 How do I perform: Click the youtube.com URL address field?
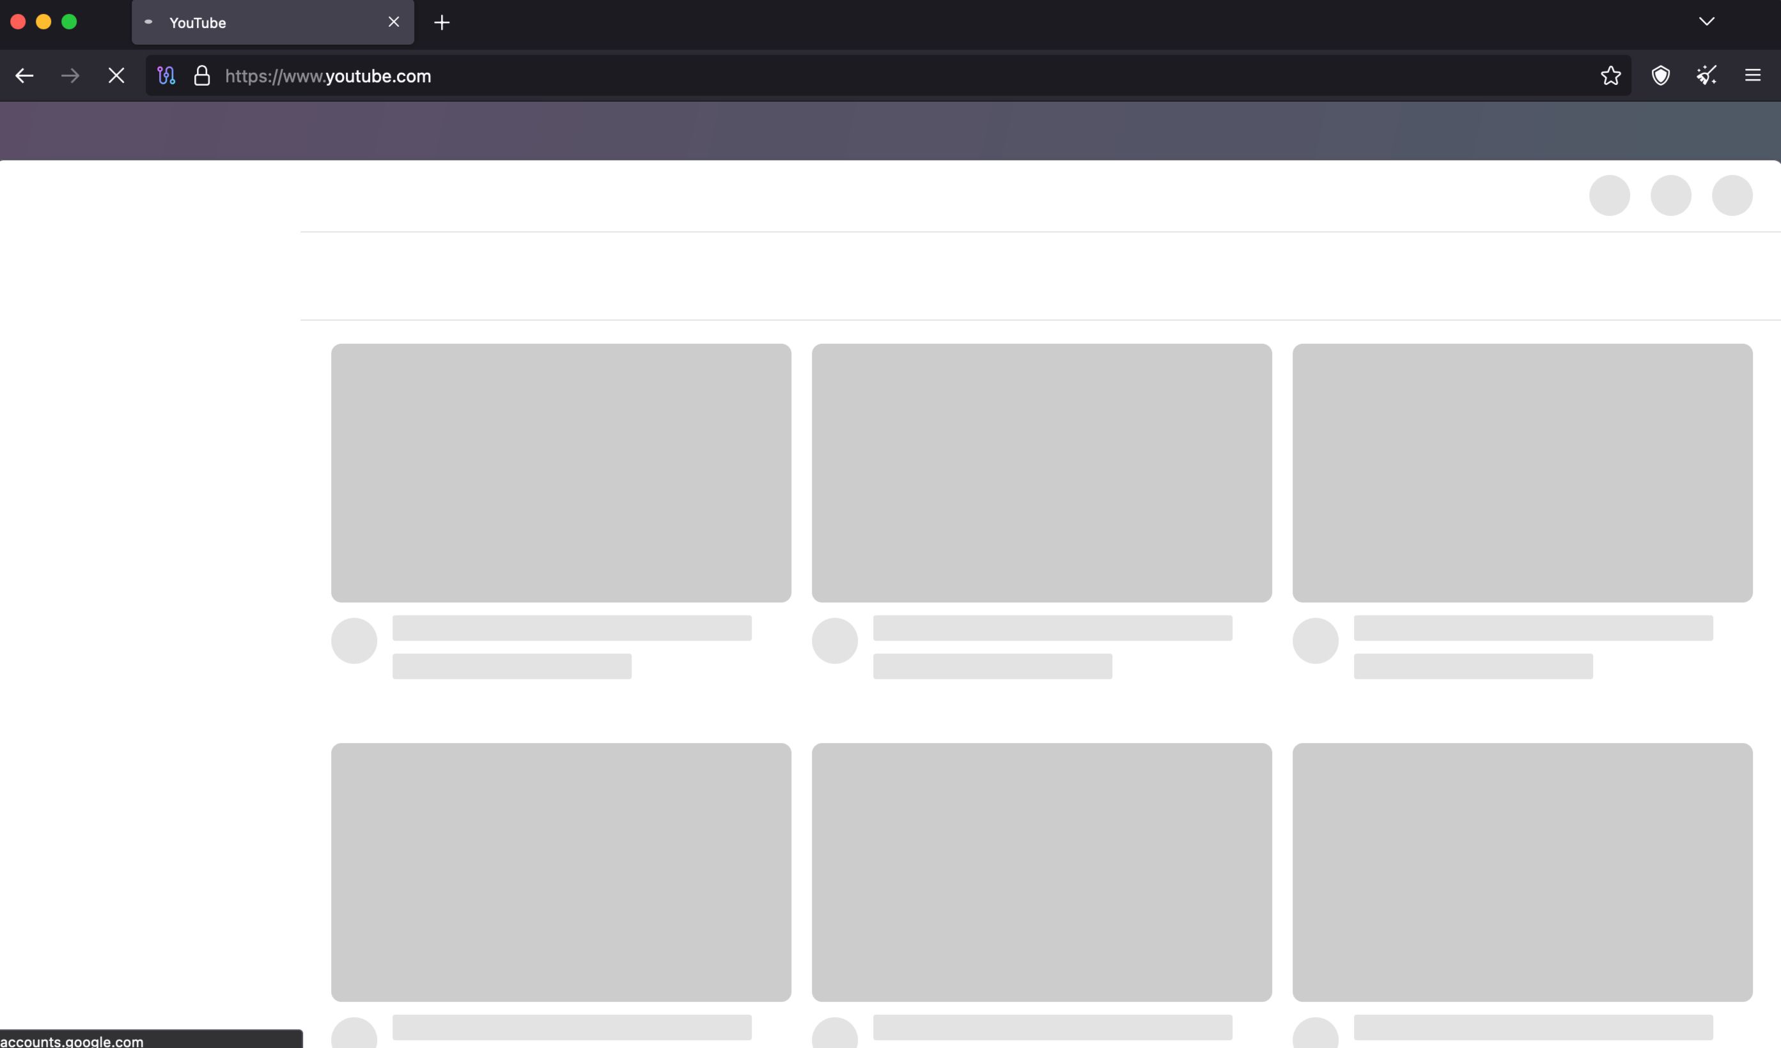click(x=848, y=75)
